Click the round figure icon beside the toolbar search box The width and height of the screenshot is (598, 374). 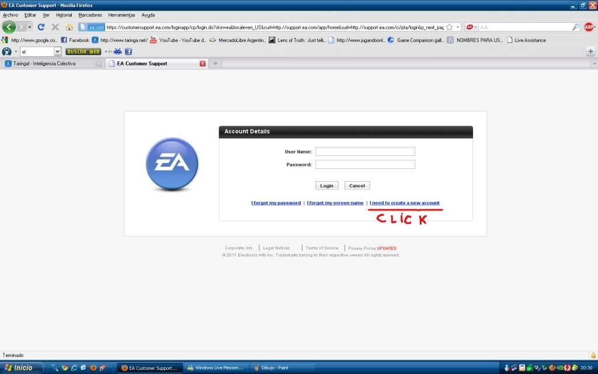6,51
